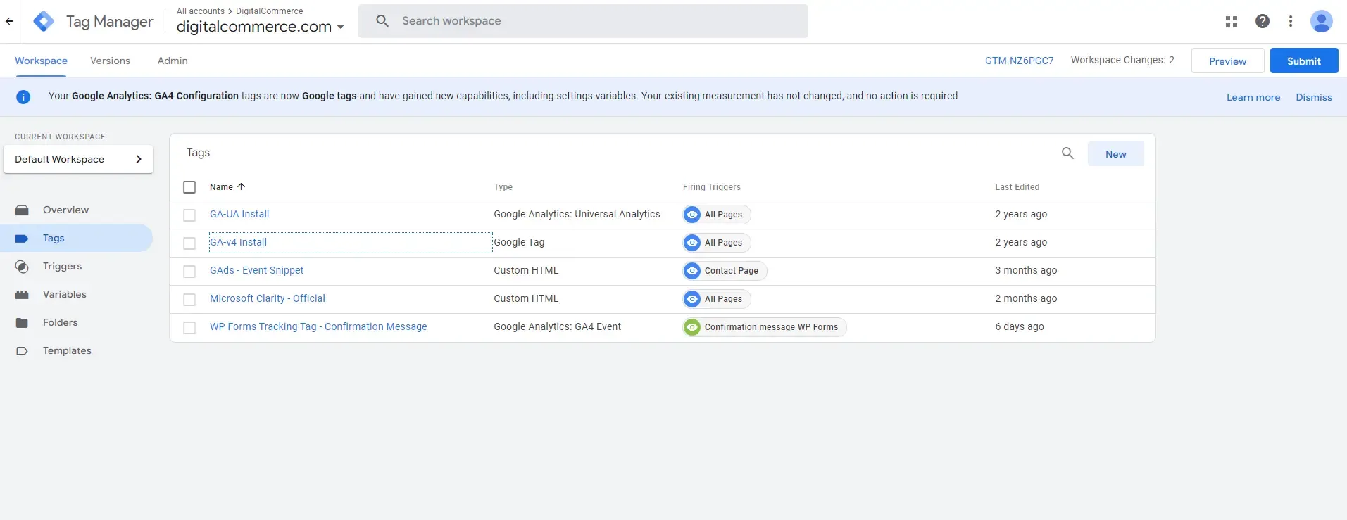Switch to the Admin tab

[x=173, y=61]
